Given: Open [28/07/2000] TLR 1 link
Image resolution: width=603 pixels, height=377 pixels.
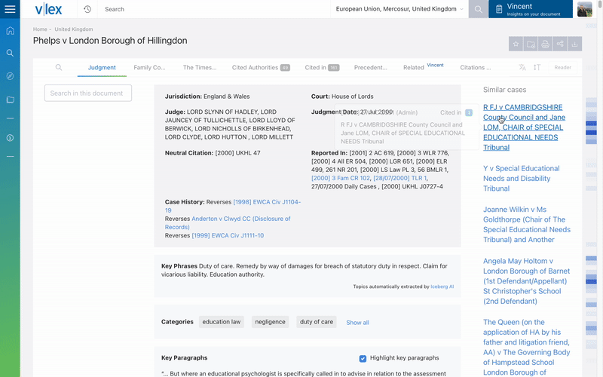Looking at the screenshot, I should point(399,178).
